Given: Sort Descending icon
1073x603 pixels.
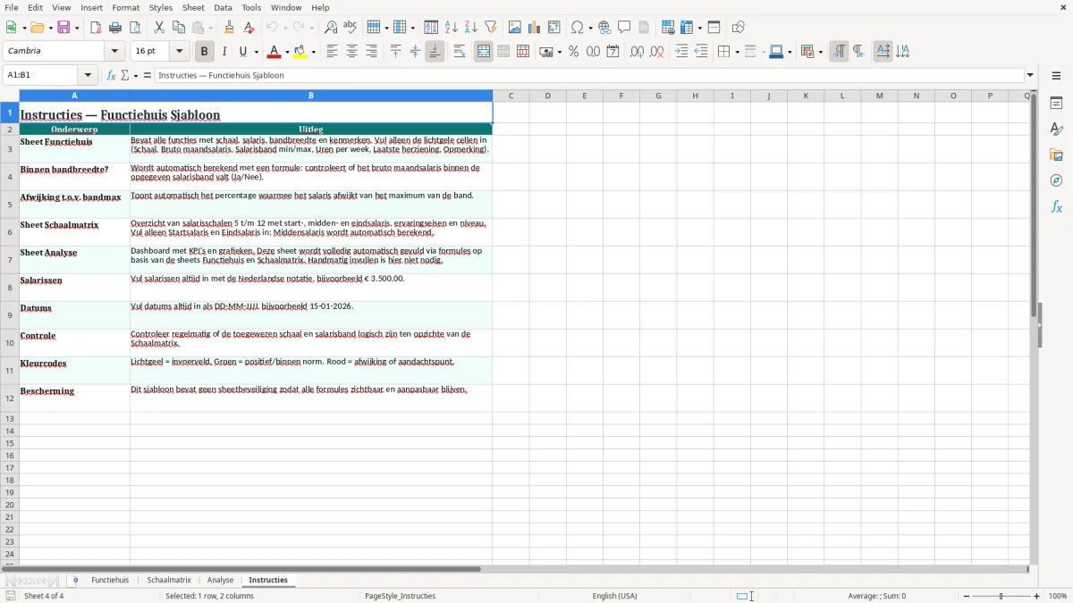Looking at the screenshot, I should 471,28.
